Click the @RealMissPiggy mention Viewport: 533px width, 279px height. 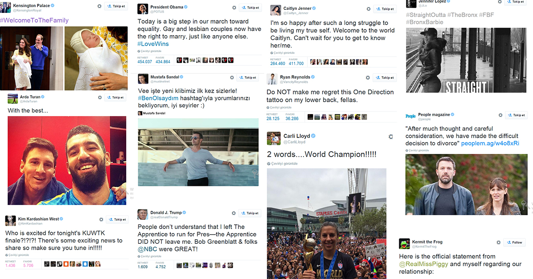(423, 264)
